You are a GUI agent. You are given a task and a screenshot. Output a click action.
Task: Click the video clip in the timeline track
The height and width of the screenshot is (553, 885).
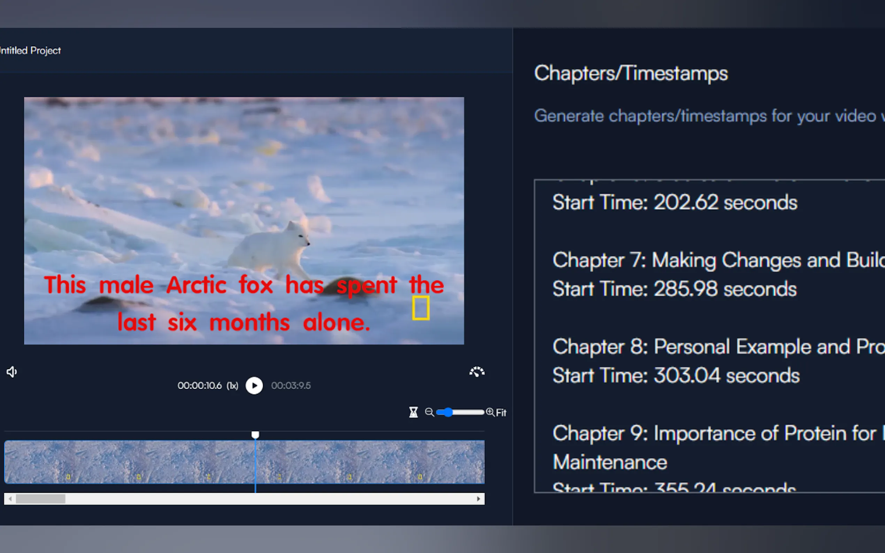244,462
